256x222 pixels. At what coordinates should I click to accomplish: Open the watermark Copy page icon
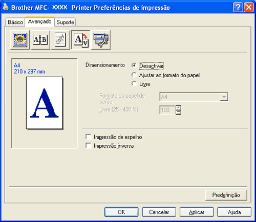pos(60,40)
